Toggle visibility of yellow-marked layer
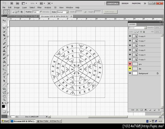The image size is (165, 129). click(x=130, y=68)
